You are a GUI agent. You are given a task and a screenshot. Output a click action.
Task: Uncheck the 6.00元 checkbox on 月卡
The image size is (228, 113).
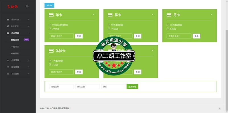click(x=168, y=29)
